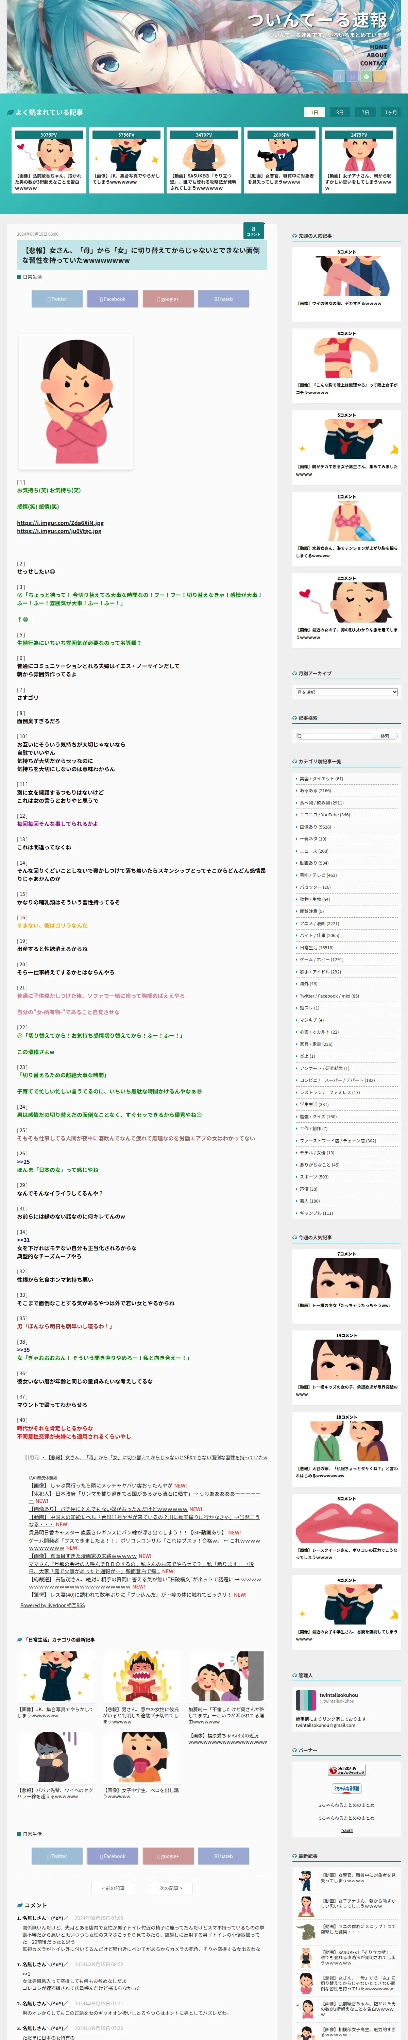The width and height of the screenshot is (408, 2040).
Task: Select the 1日 popular articles tab
Action: (x=314, y=113)
